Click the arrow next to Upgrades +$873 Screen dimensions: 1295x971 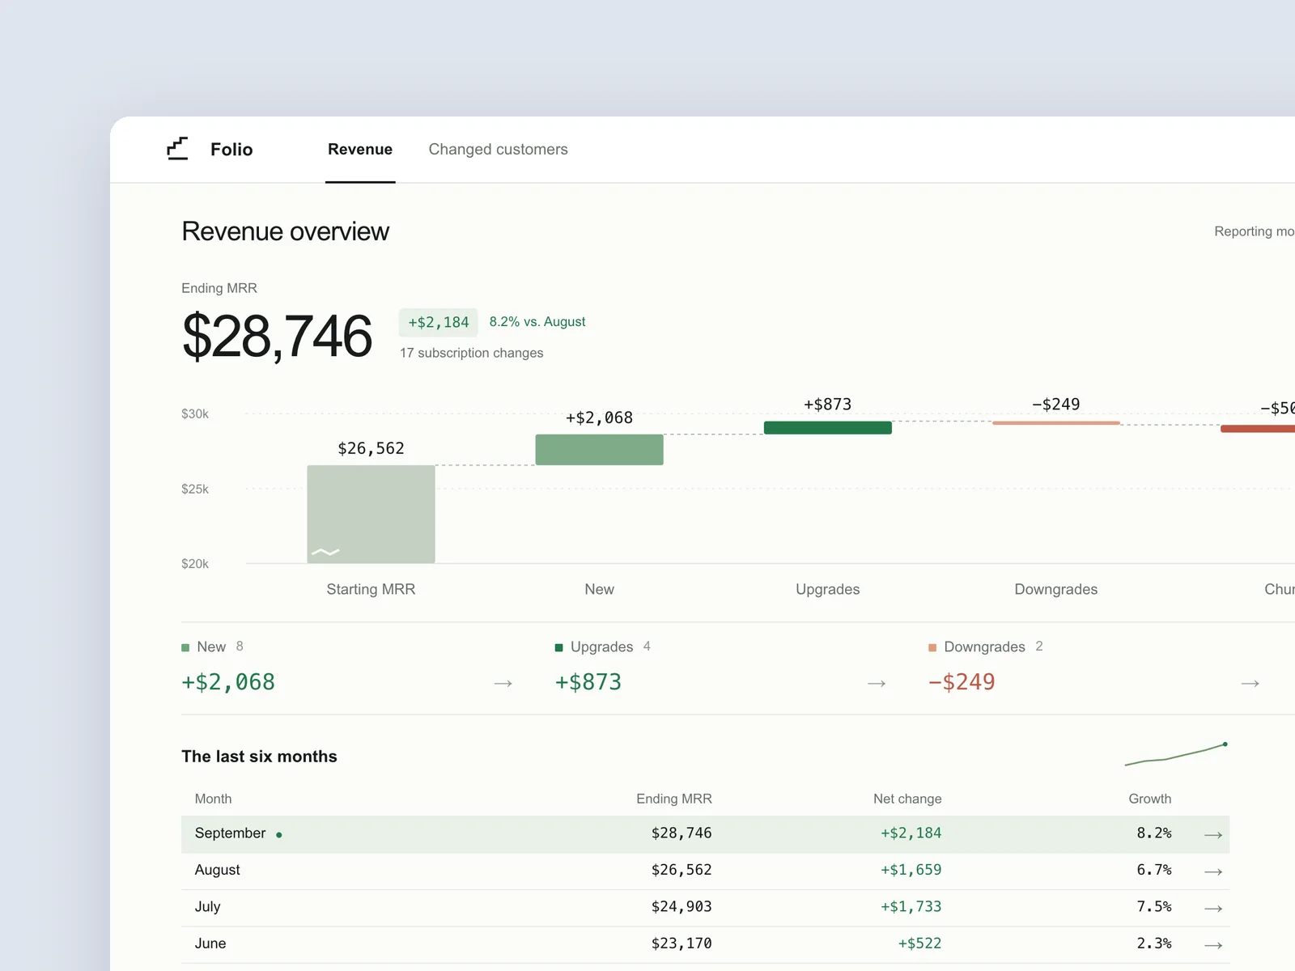tap(877, 684)
